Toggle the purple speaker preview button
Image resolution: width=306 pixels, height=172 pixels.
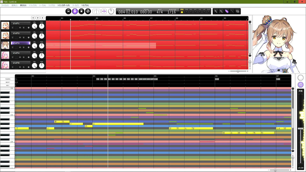pyautogui.click(x=301, y=85)
